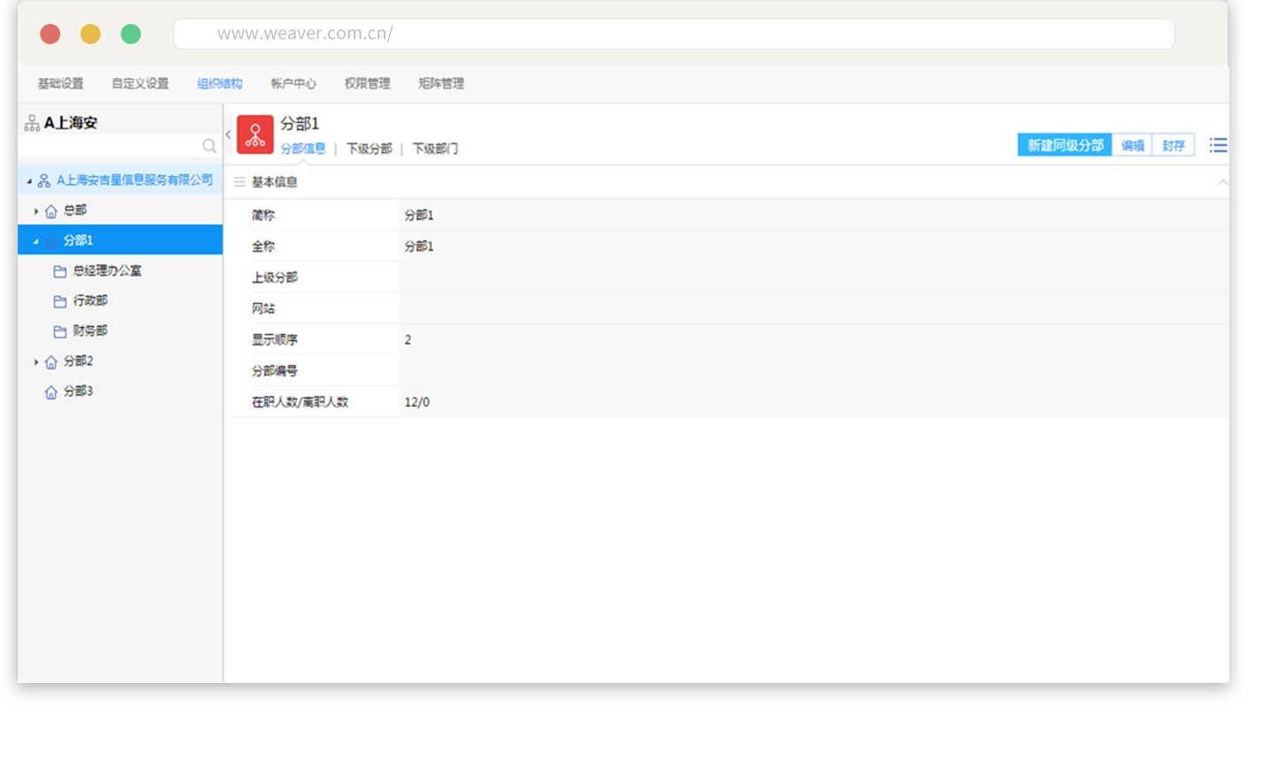Click the browser address bar
Viewport: 1263px width, 775px height.
click(674, 34)
